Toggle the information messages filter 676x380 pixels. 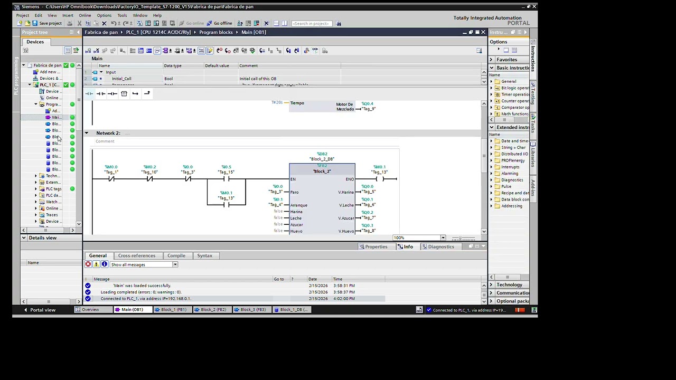pyautogui.click(x=104, y=264)
